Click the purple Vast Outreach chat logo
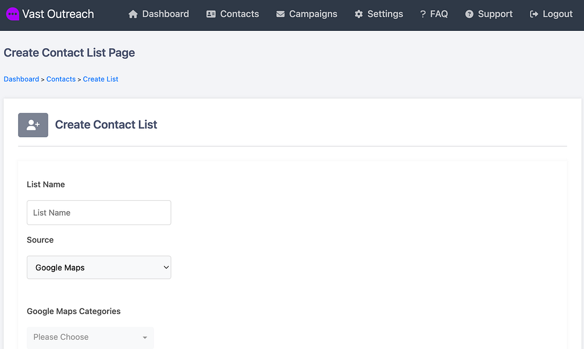Image resolution: width=584 pixels, height=349 pixels. 12,14
